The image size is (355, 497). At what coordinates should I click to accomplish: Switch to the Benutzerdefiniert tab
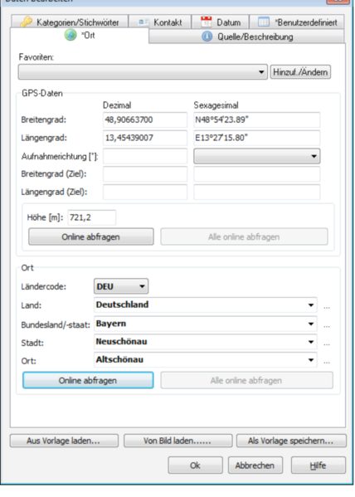297,22
